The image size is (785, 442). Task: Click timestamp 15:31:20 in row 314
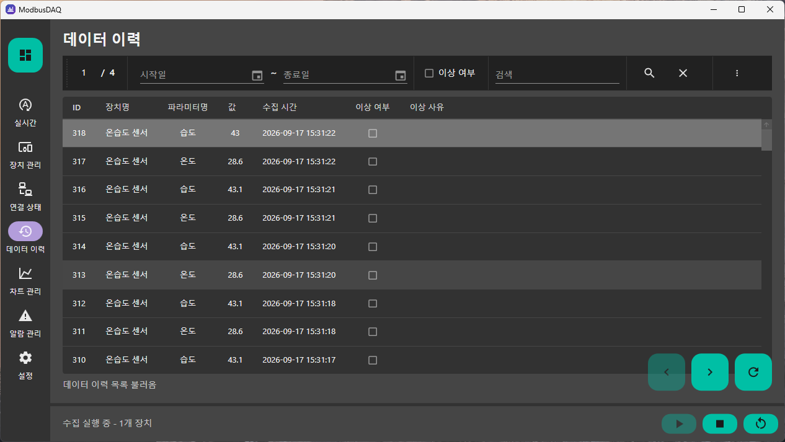[x=299, y=247]
